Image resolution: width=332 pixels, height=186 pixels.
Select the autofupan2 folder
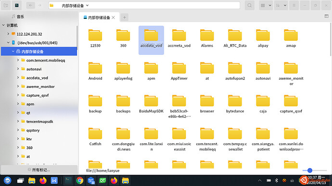pyautogui.click(x=235, y=71)
